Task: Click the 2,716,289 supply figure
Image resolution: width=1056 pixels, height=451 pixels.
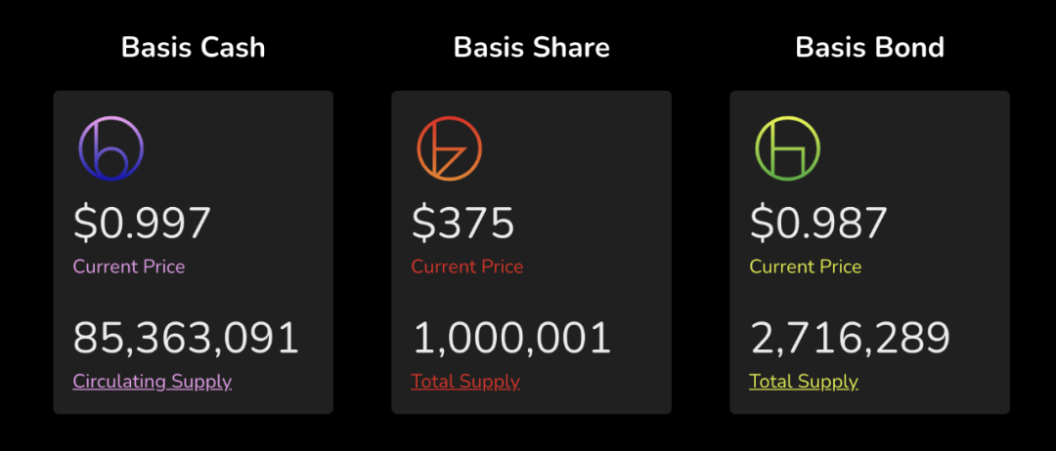Action: tap(850, 338)
